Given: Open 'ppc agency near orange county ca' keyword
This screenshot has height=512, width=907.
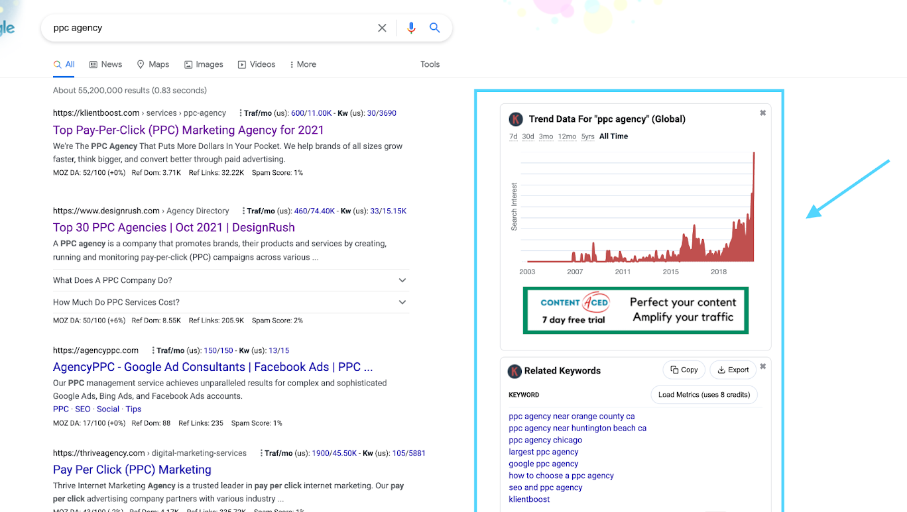Looking at the screenshot, I should point(572,417).
